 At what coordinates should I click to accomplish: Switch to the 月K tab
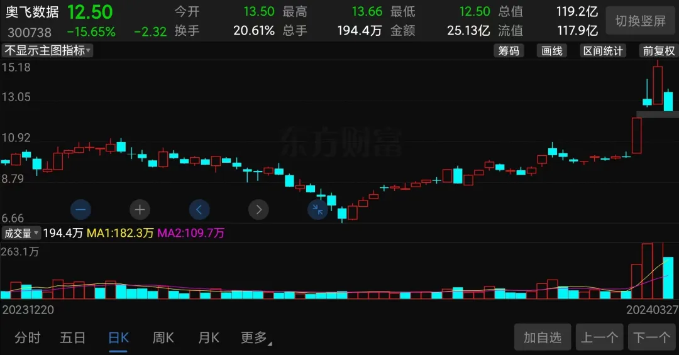(x=209, y=337)
